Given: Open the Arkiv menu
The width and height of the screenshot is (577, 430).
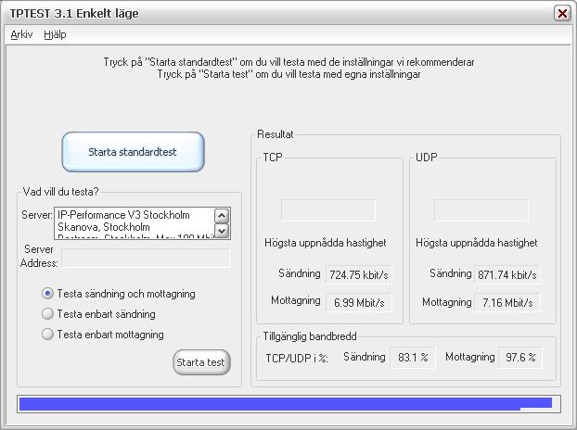Looking at the screenshot, I should point(21,34).
